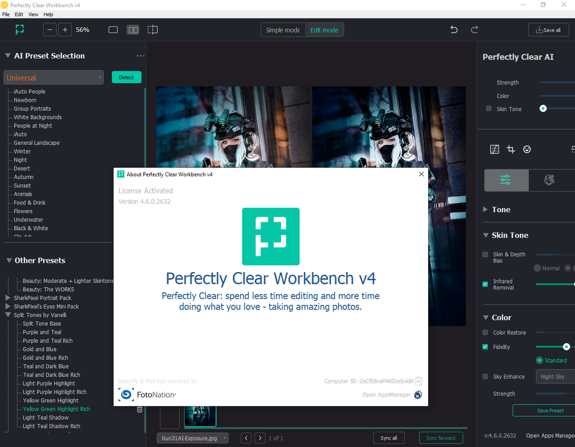Zoom in with the plus button
Screen dimensions: 575x447
pos(65,30)
